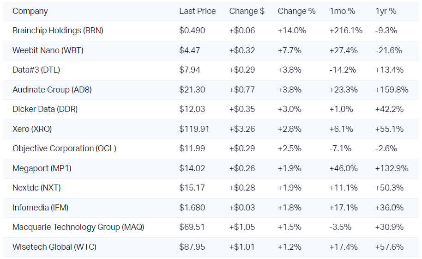Sort by the Change % column header

(x=296, y=11)
